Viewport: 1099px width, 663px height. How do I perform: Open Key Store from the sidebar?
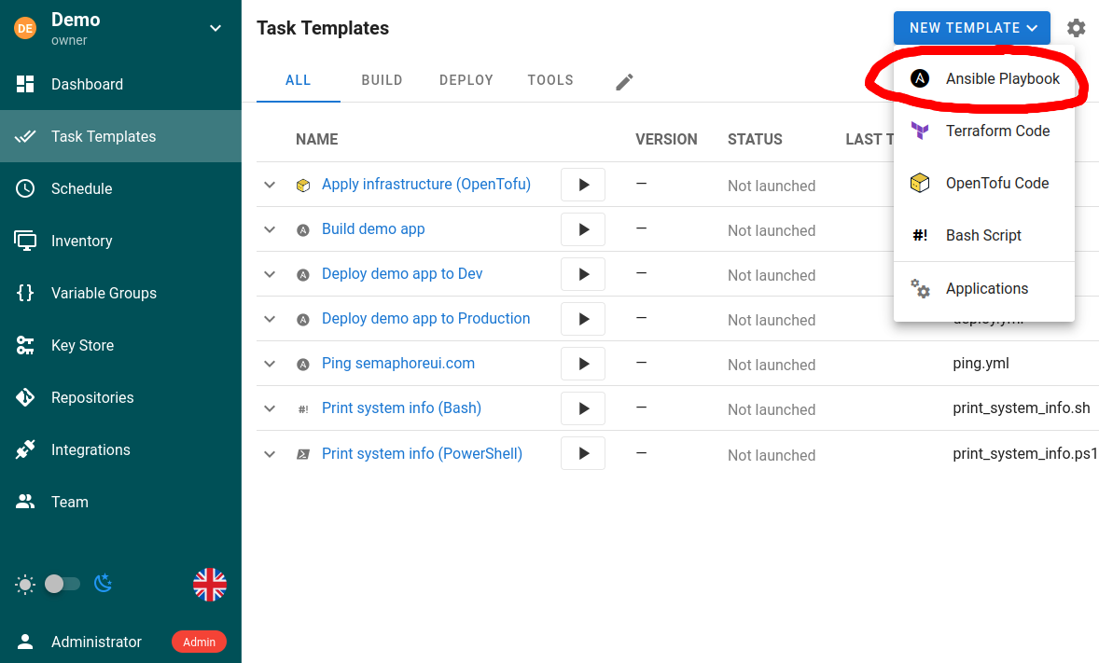pos(82,345)
